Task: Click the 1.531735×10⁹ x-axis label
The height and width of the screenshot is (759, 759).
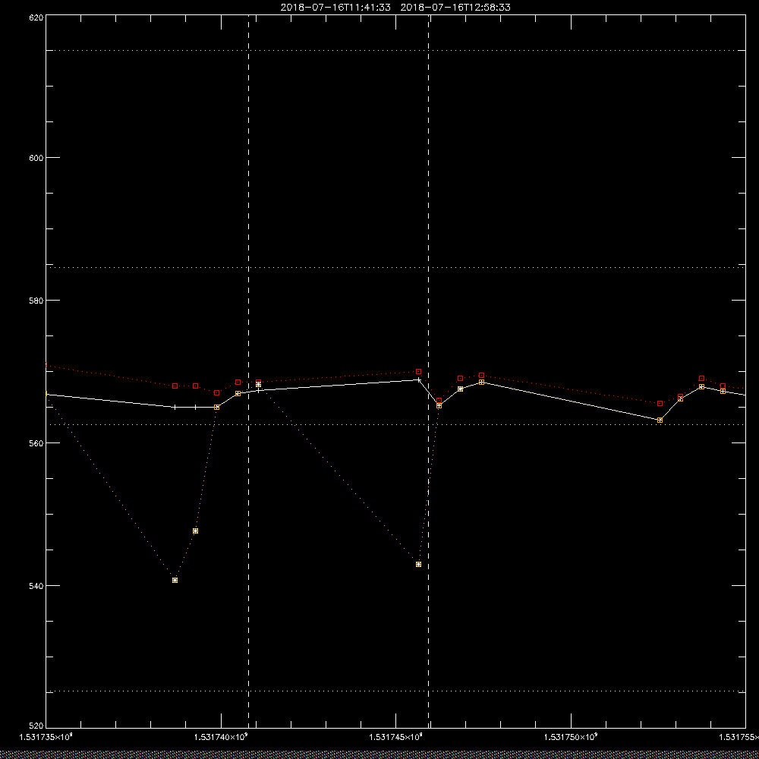Action: coord(46,737)
